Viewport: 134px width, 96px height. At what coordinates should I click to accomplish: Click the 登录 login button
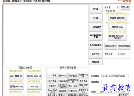pos(96,9)
